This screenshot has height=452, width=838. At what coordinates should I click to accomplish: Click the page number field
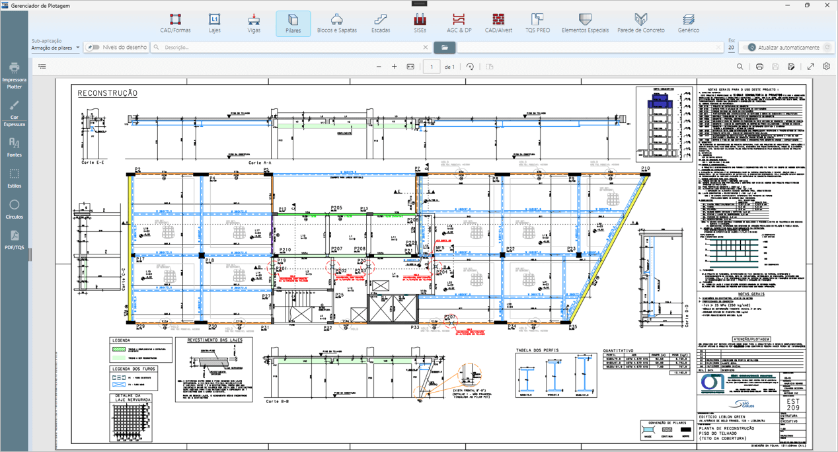[432, 67]
